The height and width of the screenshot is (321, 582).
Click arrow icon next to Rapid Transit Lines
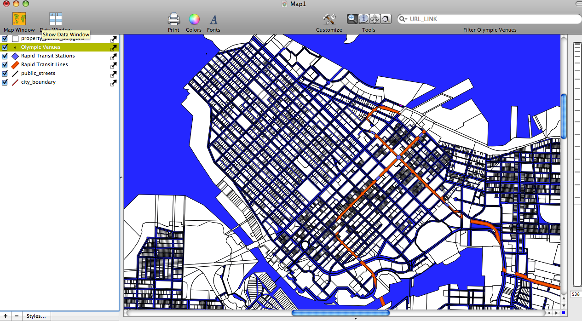point(113,65)
